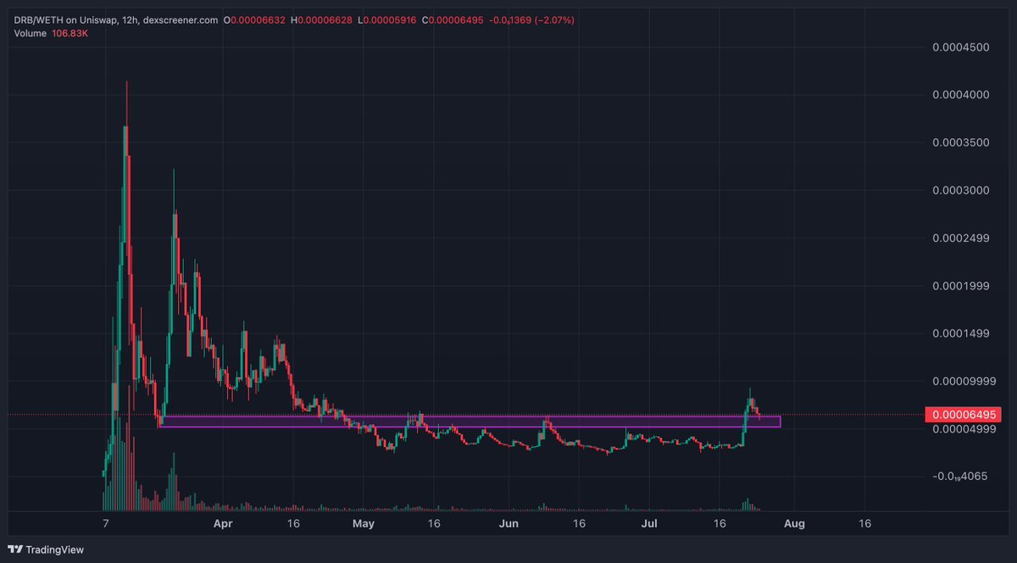The height and width of the screenshot is (563, 1017).
Task: Click the 16 label between May and Jun
Action: click(x=433, y=524)
